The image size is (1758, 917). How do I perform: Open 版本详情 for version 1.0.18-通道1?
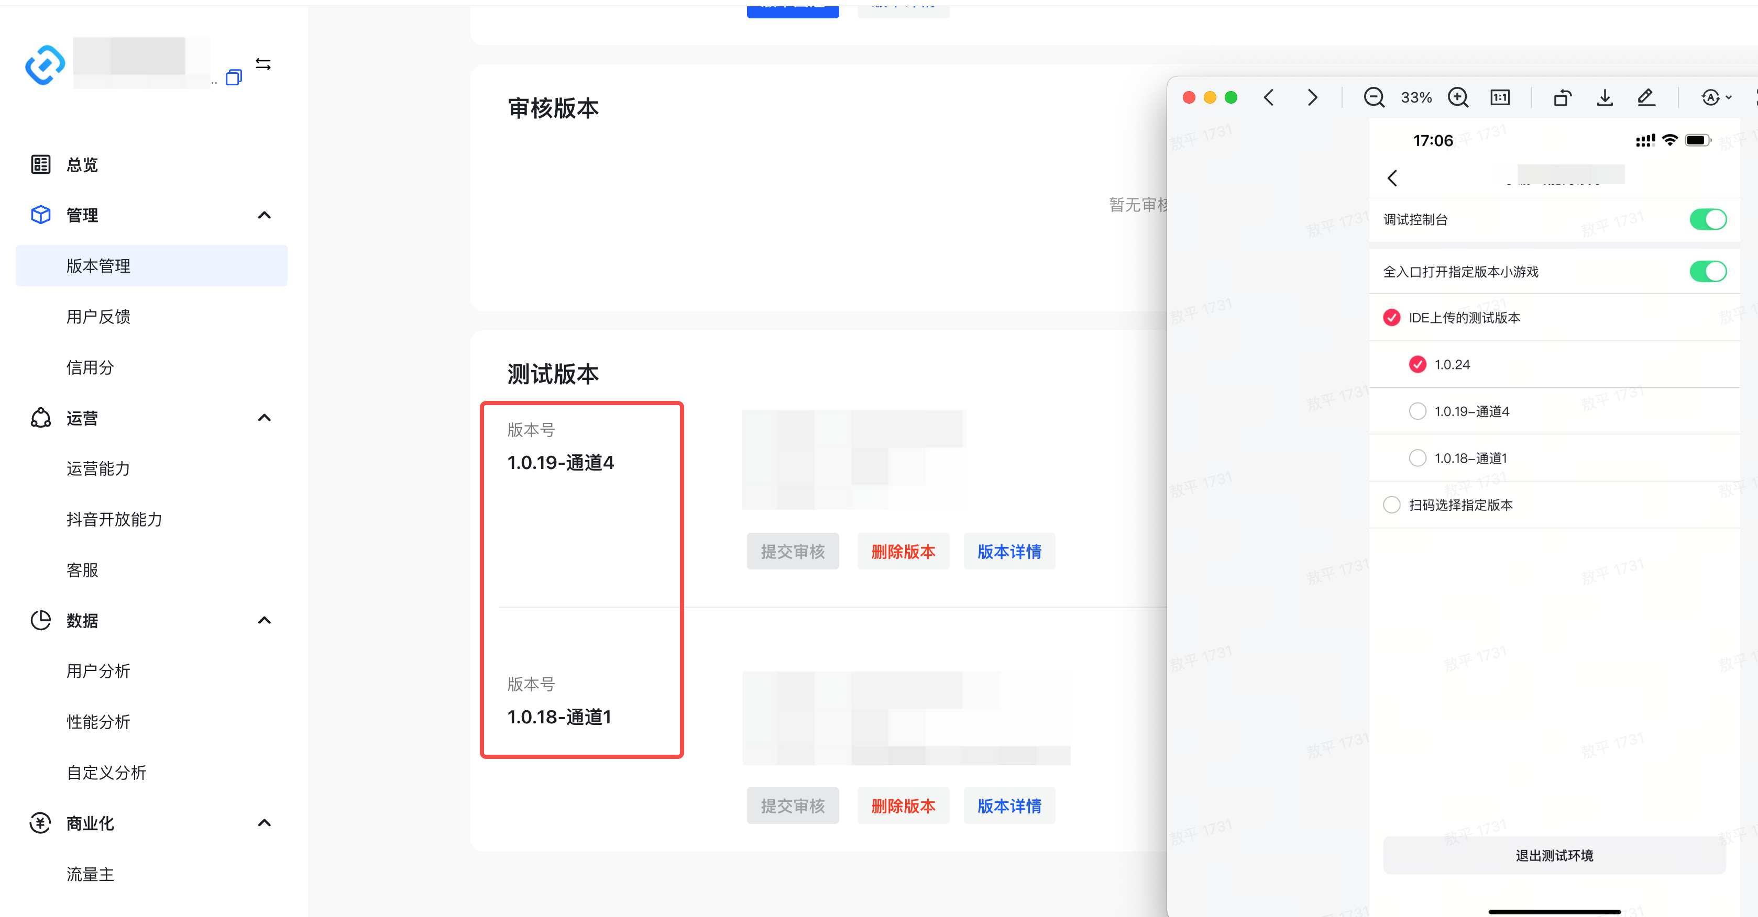pos(1009,806)
